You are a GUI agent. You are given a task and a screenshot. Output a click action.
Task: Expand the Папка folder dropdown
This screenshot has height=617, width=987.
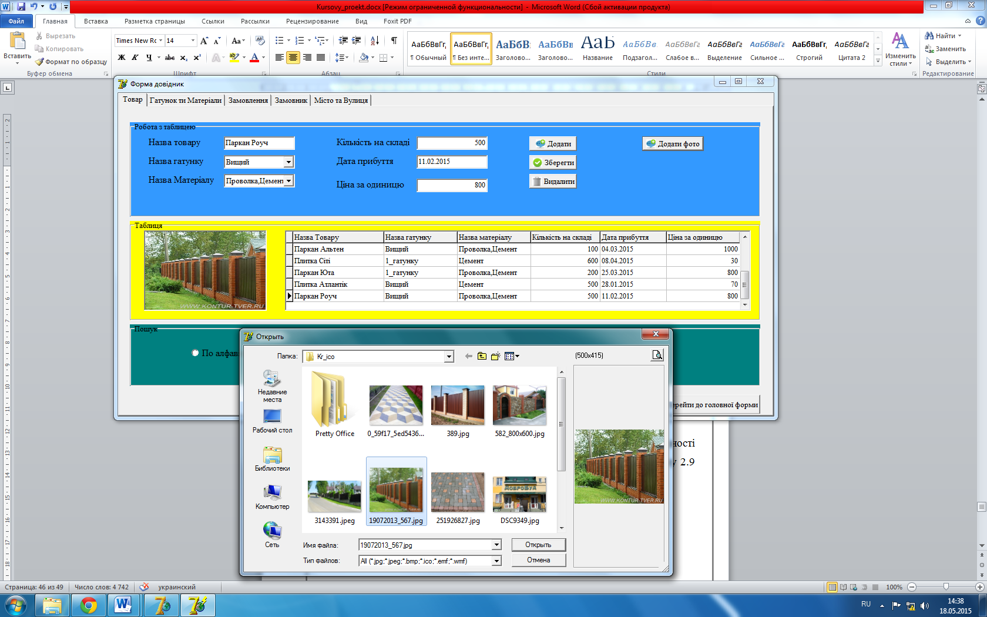449,357
